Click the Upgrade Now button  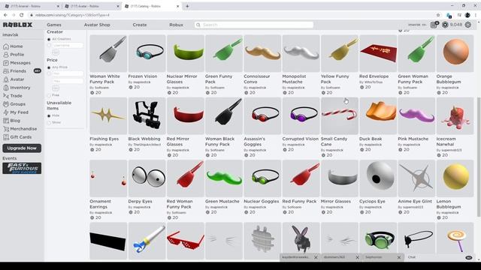tap(22, 148)
